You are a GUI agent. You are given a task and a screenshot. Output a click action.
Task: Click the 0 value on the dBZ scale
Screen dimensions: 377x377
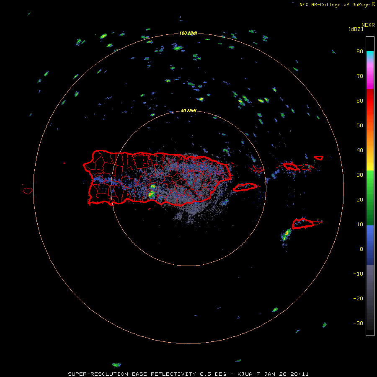coord(362,249)
